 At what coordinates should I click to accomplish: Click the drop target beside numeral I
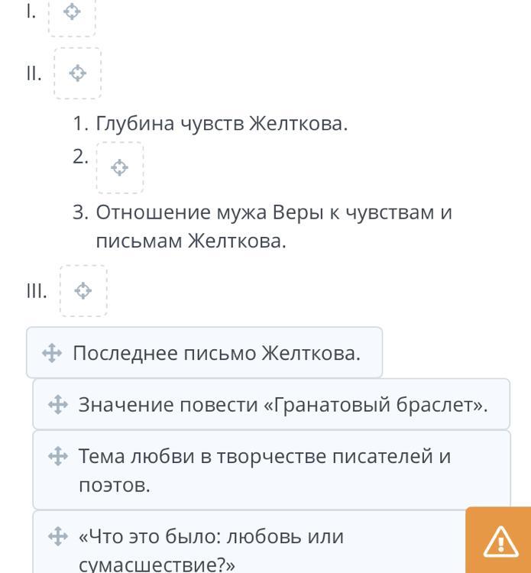tap(72, 13)
